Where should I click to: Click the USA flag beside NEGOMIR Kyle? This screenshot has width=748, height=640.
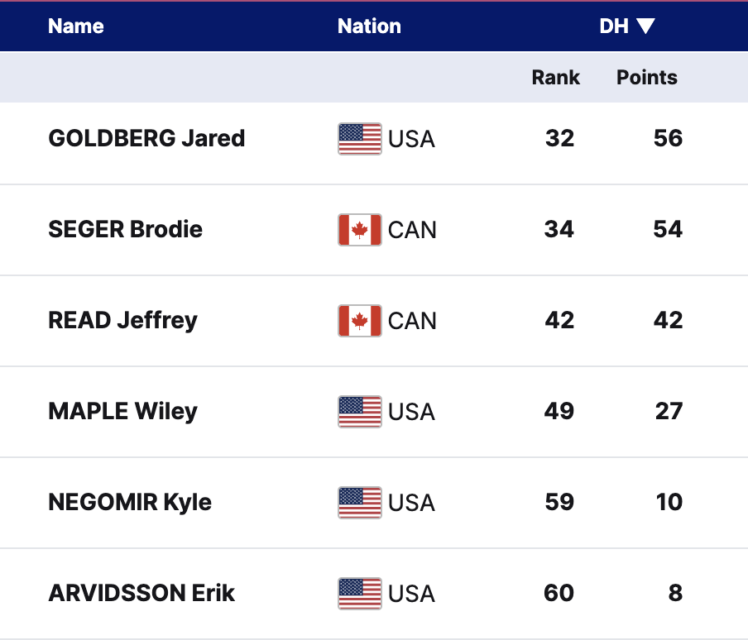(x=359, y=503)
